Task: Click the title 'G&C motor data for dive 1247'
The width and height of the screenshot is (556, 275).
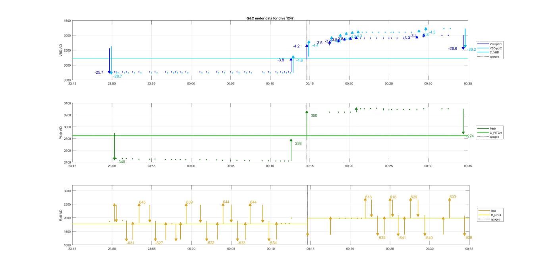Action: tap(270, 18)
